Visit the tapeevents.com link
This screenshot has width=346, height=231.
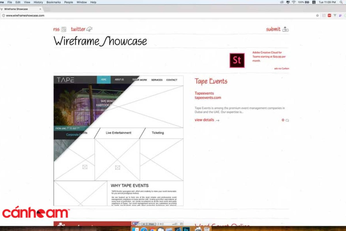[x=208, y=98]
